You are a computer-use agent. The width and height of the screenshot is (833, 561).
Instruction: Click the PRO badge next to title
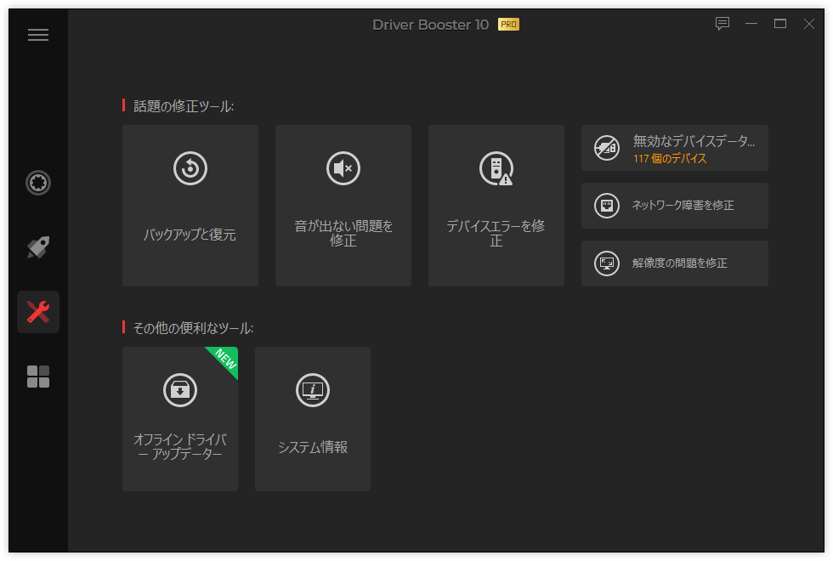[x=508, y=25]
